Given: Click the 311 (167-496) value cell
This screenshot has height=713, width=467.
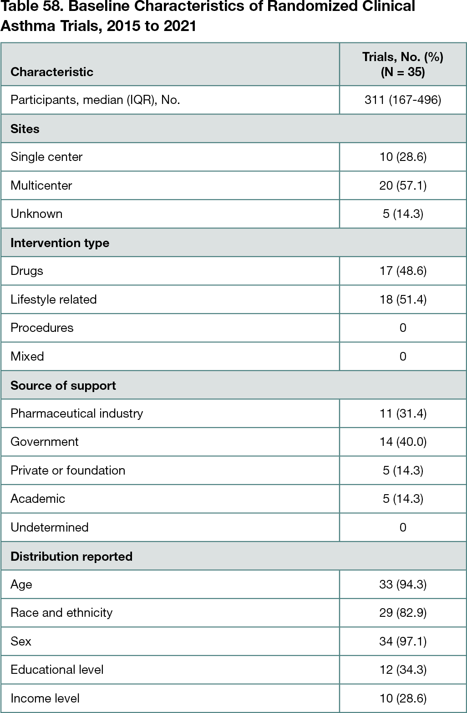Looking at the screenshot, I should coord(403,100).
